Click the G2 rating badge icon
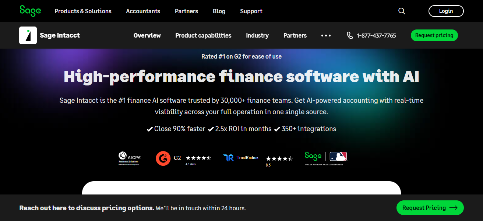Image resolution: width=483 pixels, height=221 pixels. coord(163,158)
